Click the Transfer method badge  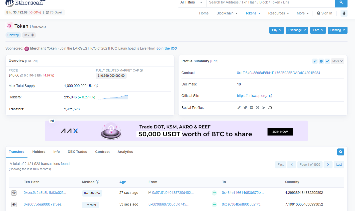[91, 205]
